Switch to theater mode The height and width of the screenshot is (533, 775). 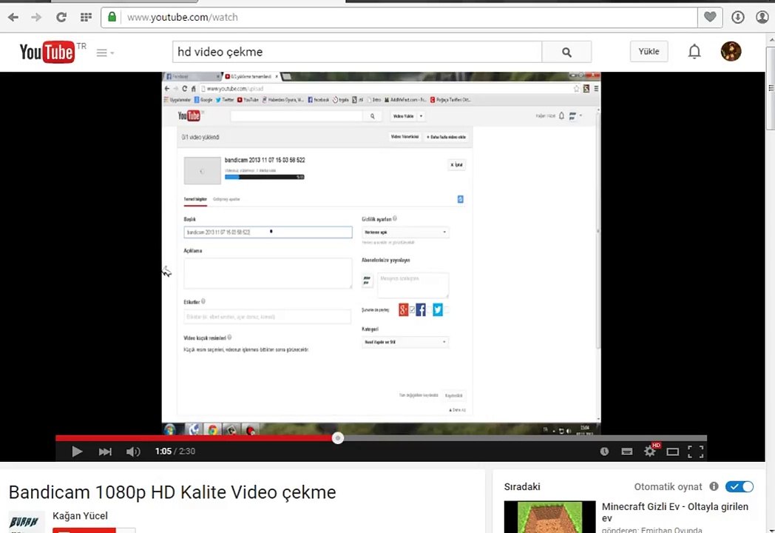click(x=672, y=452)
